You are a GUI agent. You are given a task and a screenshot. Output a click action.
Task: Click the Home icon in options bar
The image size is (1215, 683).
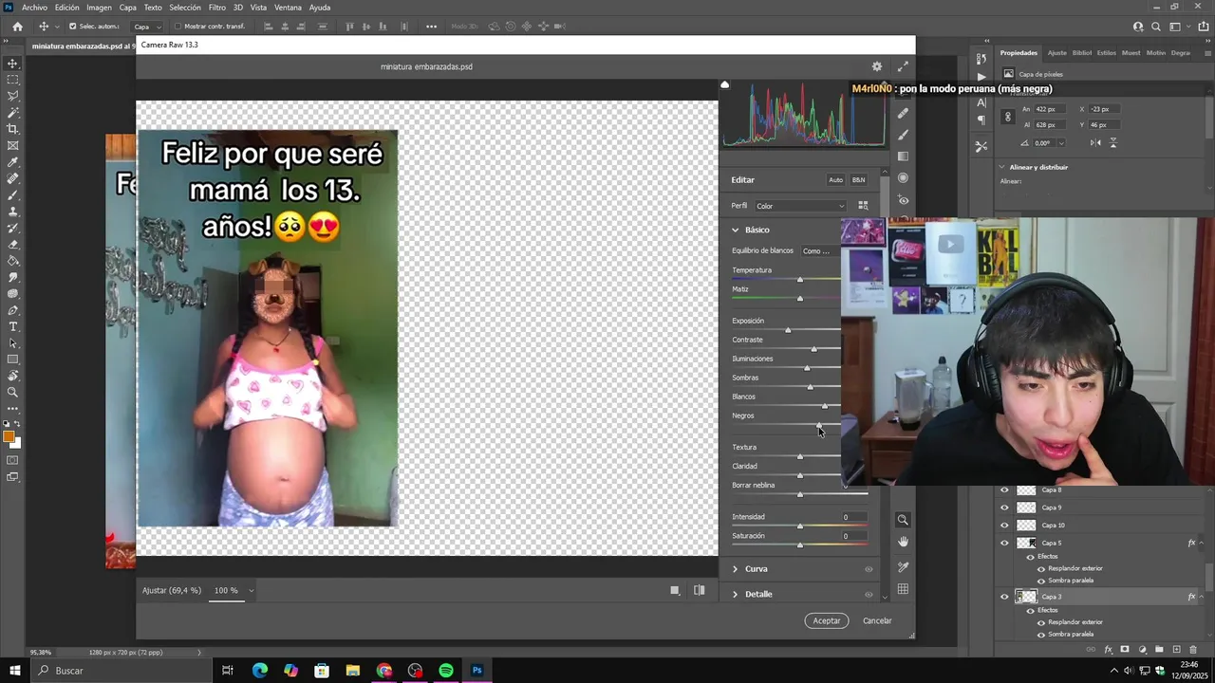tap(17, 27)
